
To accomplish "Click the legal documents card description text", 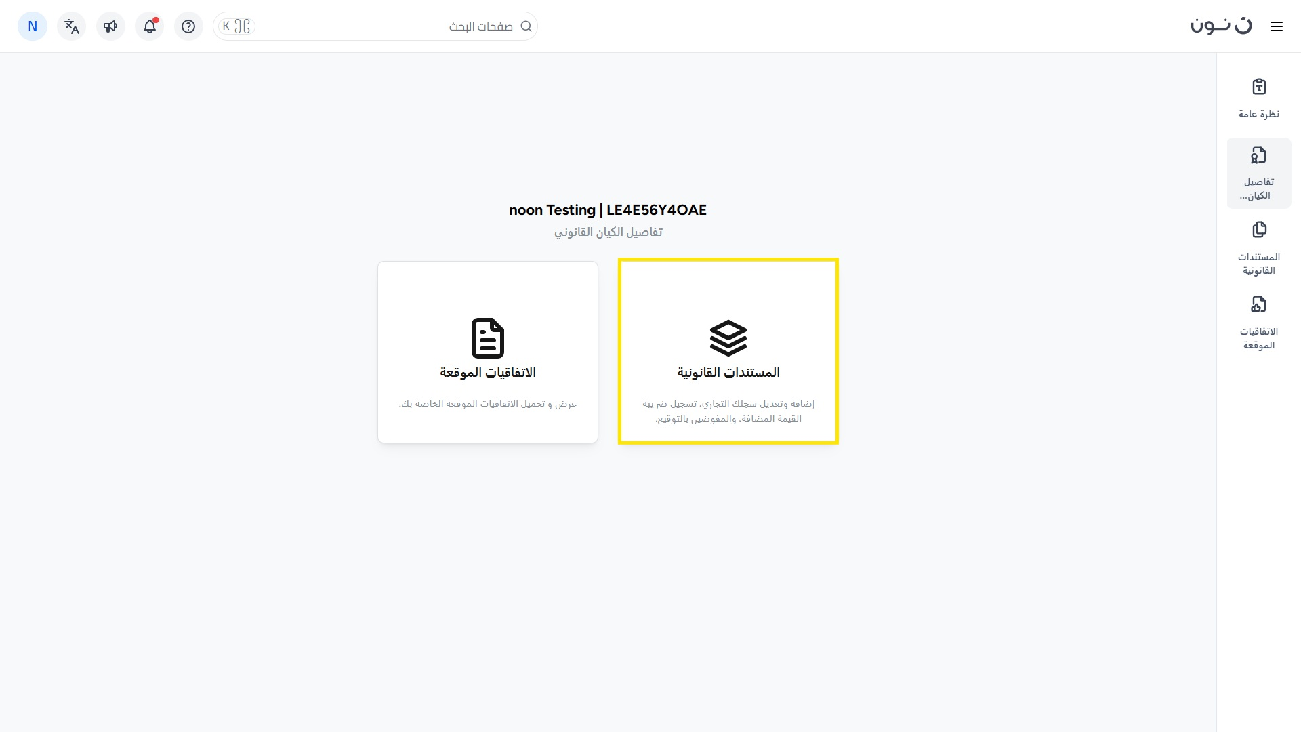I will (x=728, y=411).
